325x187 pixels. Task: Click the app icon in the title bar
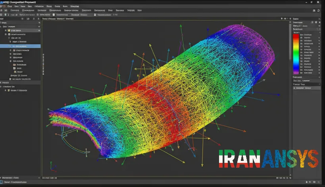tap(2, 2)
